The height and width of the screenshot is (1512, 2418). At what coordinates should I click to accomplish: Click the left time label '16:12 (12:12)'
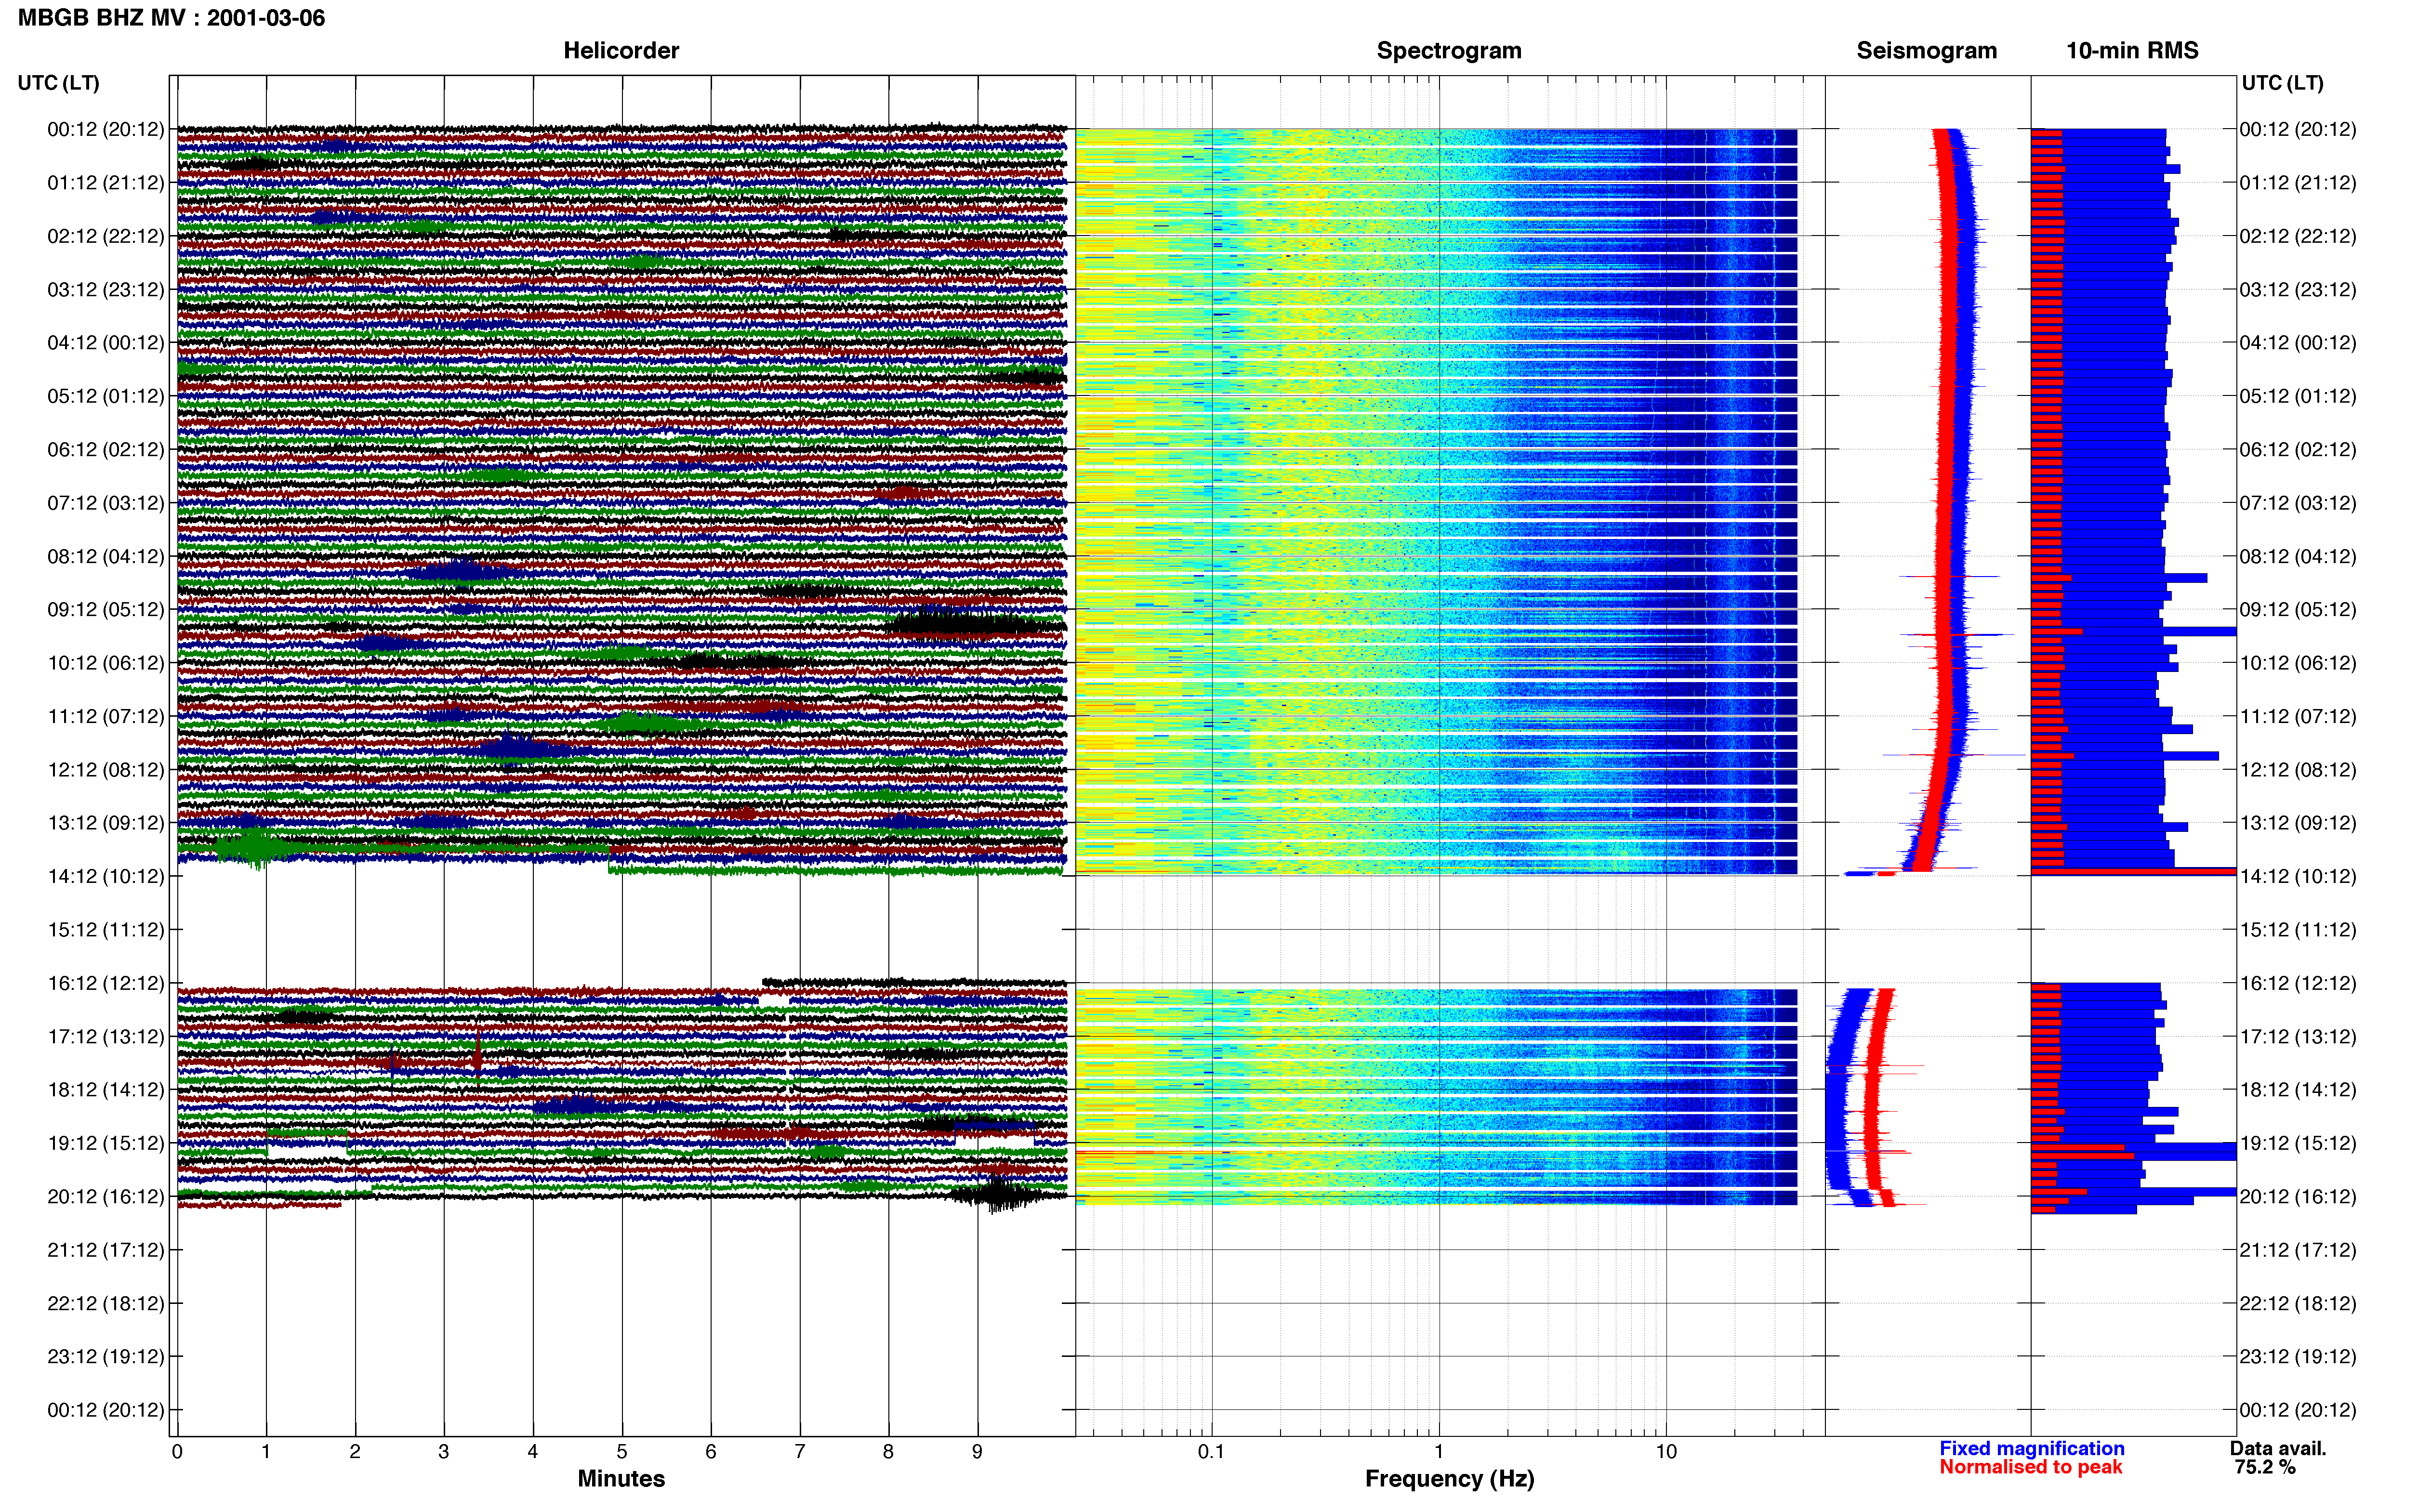click(x=106, y=983)
